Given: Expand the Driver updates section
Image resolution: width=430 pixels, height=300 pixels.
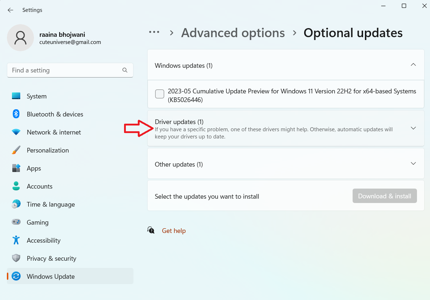Looking at the screenshot, I should pos(413,128).
